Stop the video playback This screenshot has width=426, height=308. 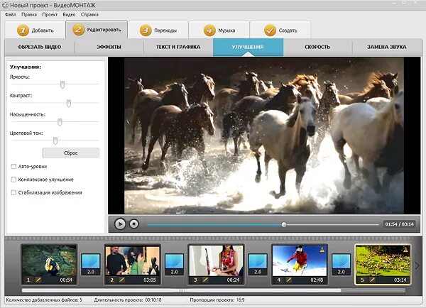coord(133,224)
